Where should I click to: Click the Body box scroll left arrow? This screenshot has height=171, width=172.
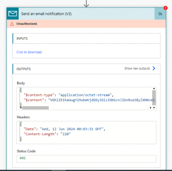coord(21,108)
